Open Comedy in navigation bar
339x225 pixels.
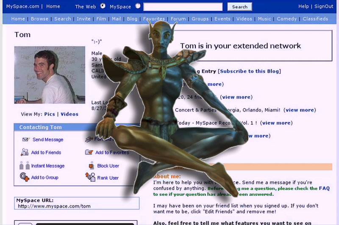tap(287, 19)
